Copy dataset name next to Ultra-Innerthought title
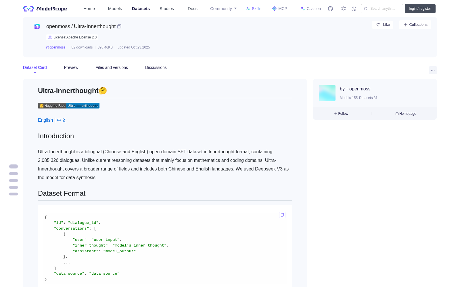The width and height of the screenshot is (460, 287). (119, 26)
